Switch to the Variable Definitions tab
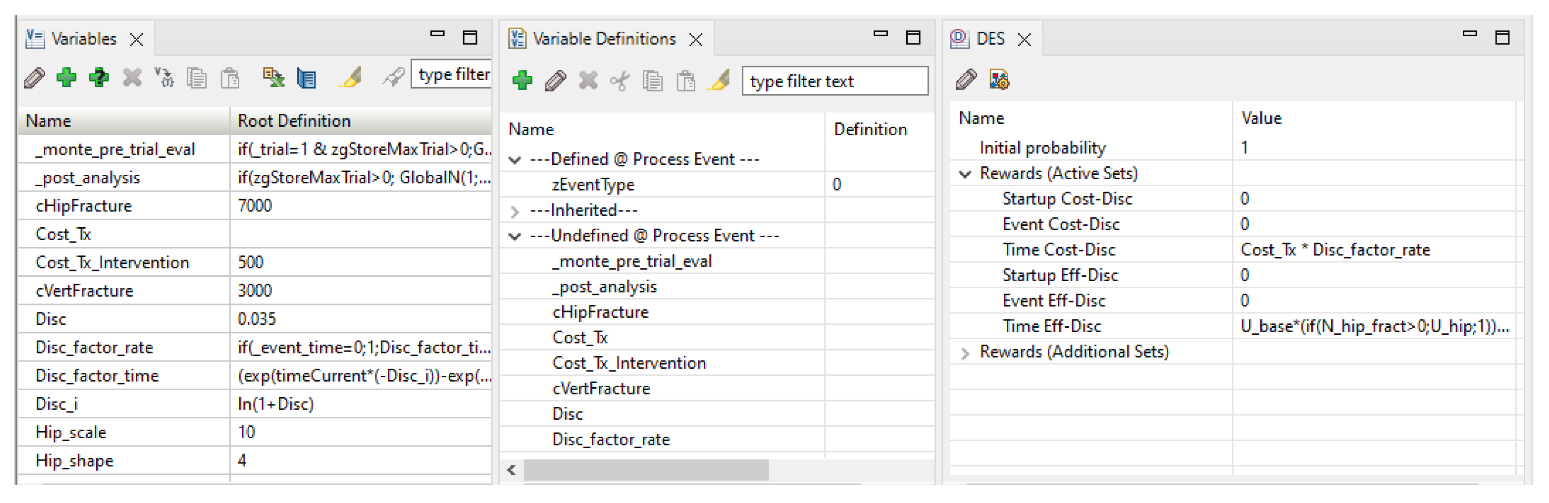The width and height of the screenshot is (1549, 503). 603,39
